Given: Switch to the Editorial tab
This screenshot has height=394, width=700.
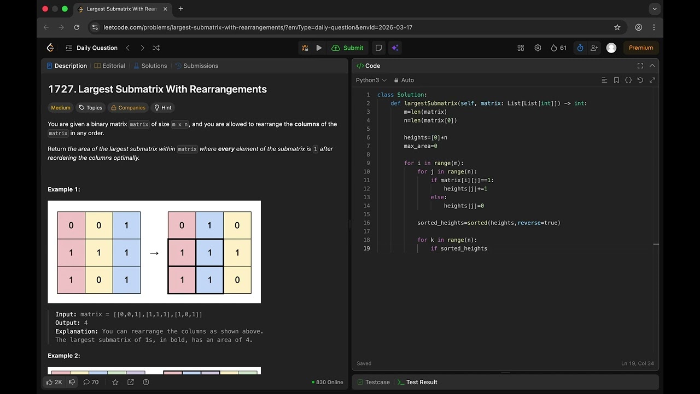Looking at the screenshot, I should pyautogui.click(x=109, y=66).
